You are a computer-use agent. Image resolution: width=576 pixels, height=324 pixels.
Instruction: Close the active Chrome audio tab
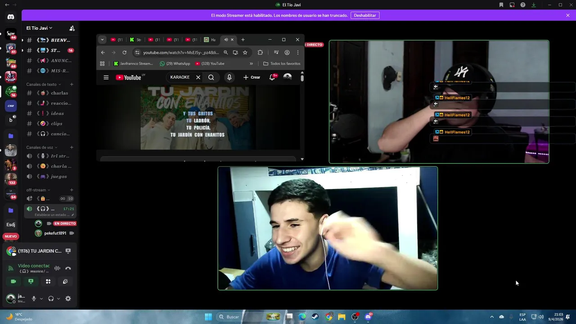tap(232, 40)
